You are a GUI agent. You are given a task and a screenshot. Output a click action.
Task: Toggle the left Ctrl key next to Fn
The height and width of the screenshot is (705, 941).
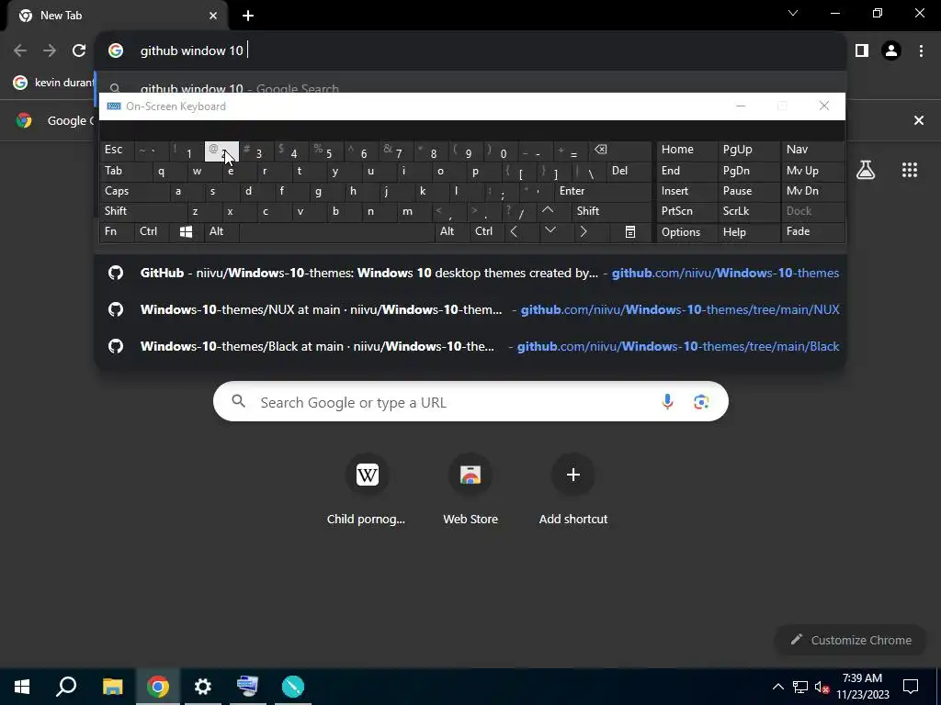click(152, 232)
